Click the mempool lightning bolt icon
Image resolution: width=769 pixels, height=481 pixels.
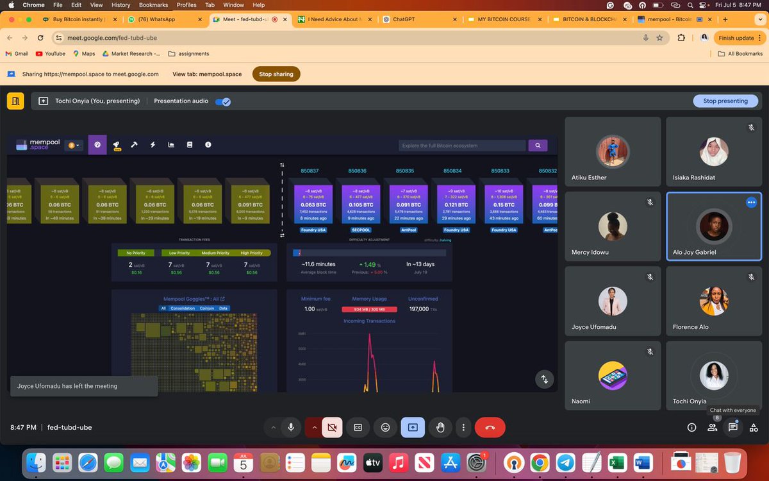point(153,145)
